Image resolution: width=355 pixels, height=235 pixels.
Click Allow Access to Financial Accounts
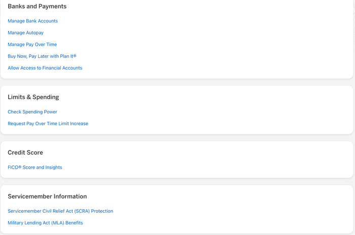click(45, 68)
